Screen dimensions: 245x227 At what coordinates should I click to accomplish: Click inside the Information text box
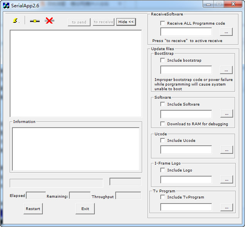tap(76, 149)
